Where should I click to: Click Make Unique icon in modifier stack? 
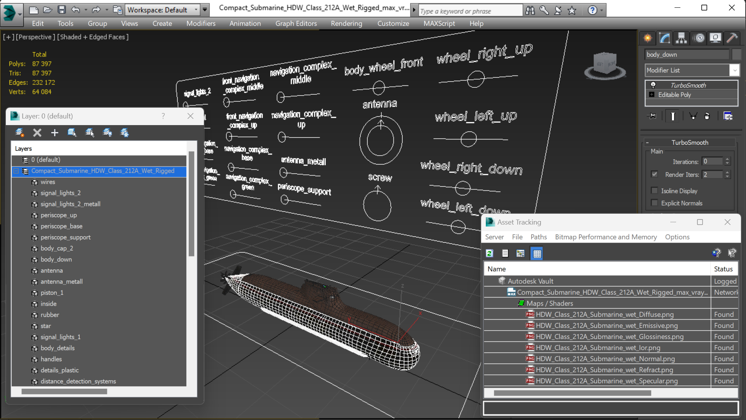click(693, 116)
